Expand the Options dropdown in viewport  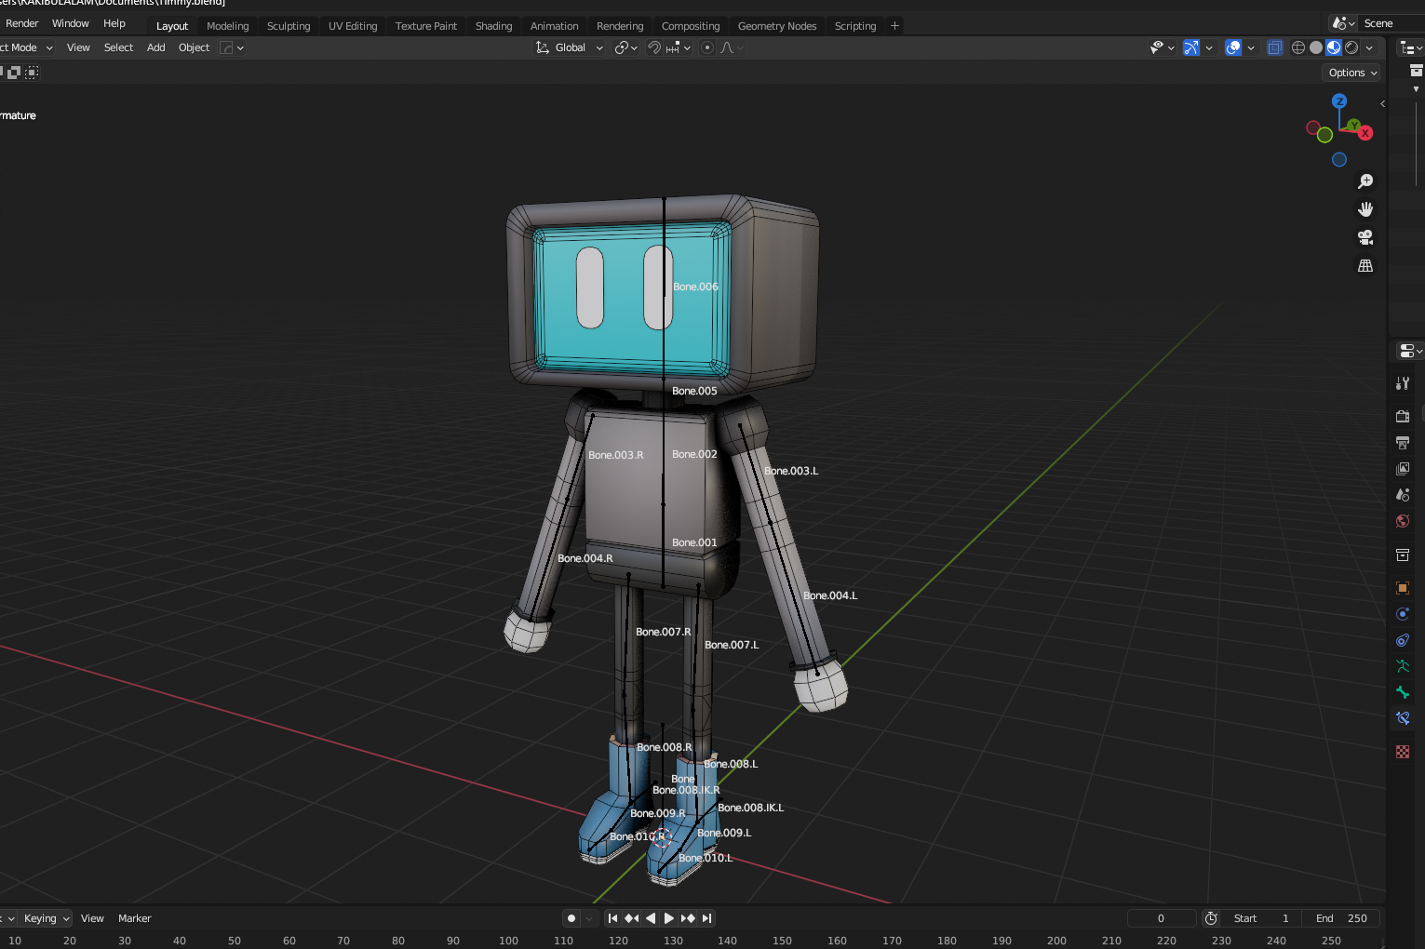[1352, 73]
